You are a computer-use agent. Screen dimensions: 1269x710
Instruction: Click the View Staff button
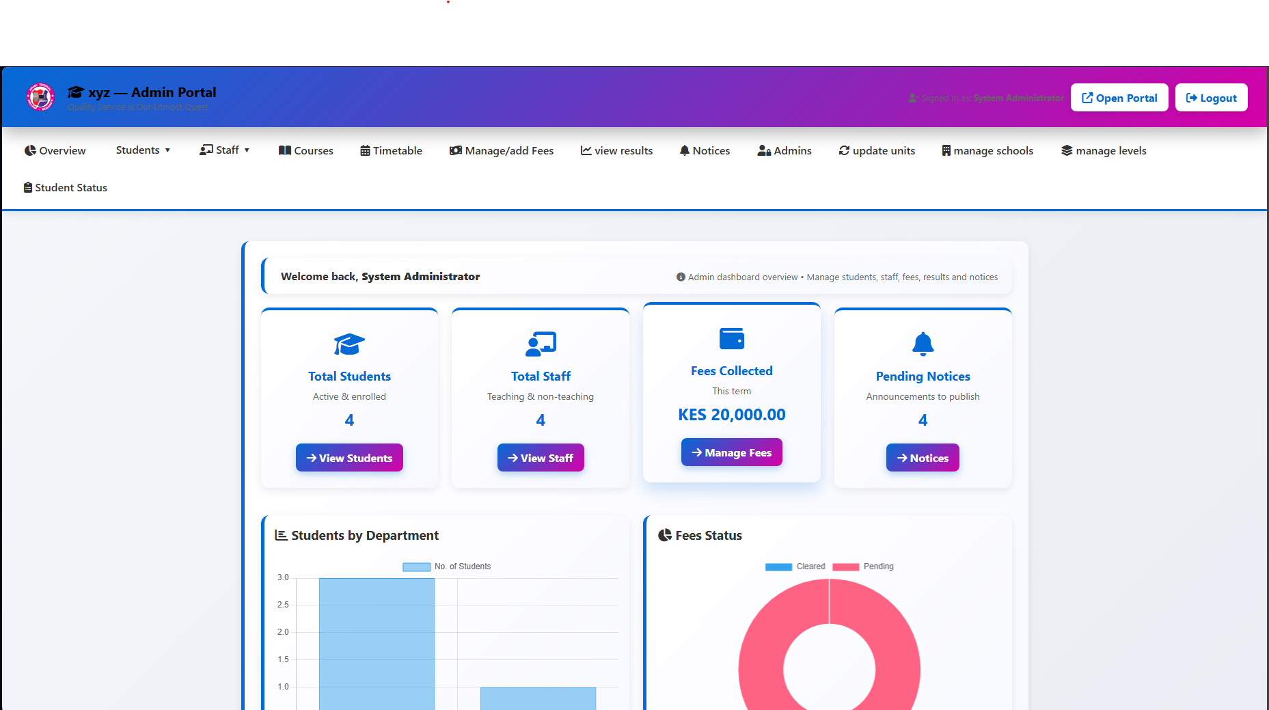(x=541, y=458)
